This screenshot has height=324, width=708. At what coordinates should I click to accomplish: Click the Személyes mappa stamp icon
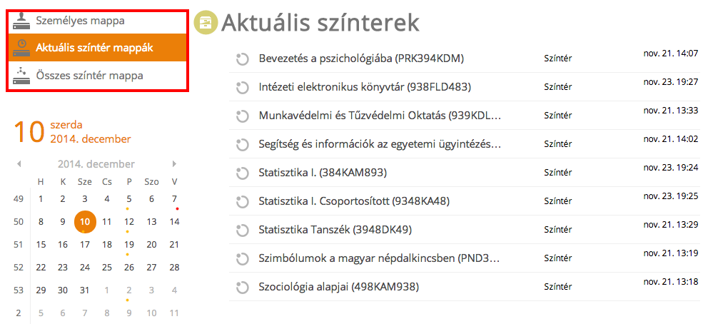click(x=21, y=21)
